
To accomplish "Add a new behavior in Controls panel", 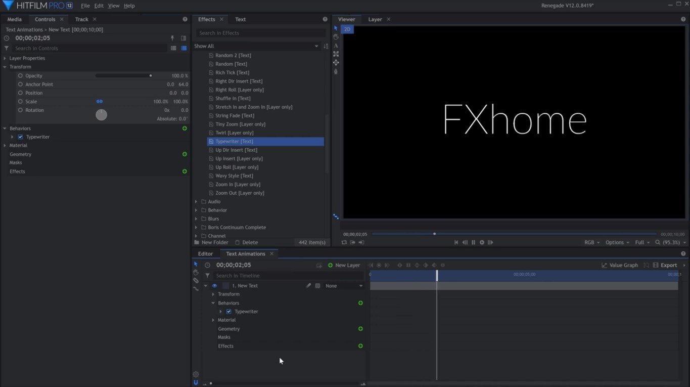I will tap(185, 128).
